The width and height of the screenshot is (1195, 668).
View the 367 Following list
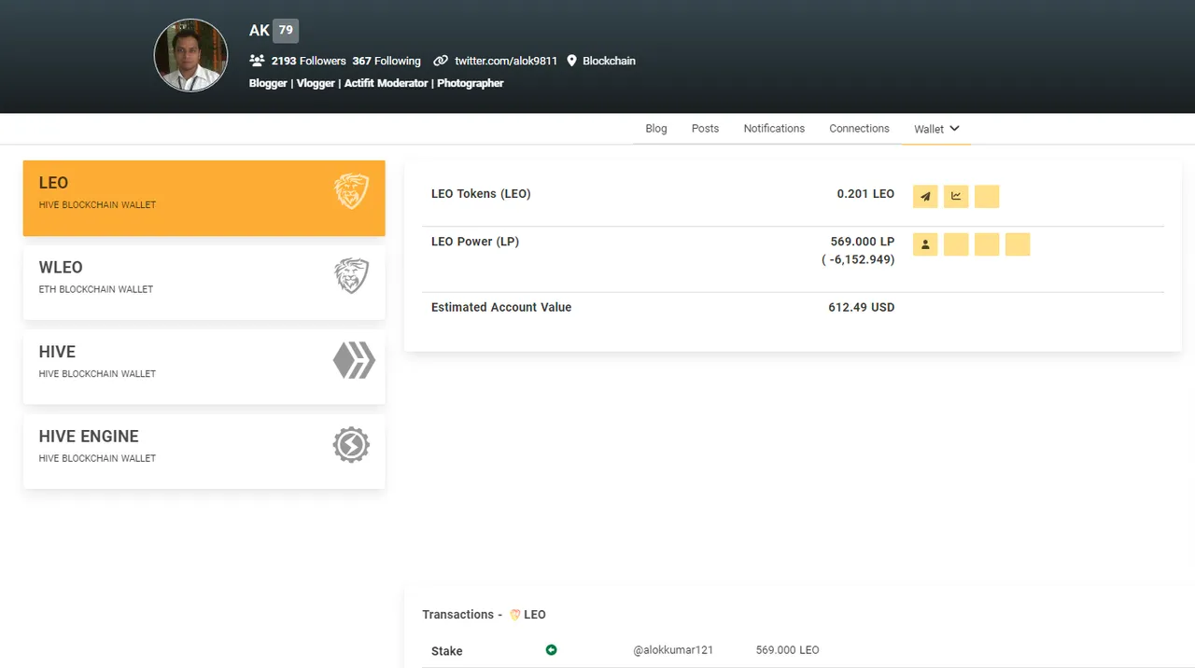click(x=387, y=61)
